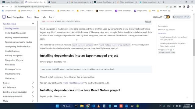The image size is (195, 109).
Task: Bookmark this page with star icon
Action: (175, 7)
